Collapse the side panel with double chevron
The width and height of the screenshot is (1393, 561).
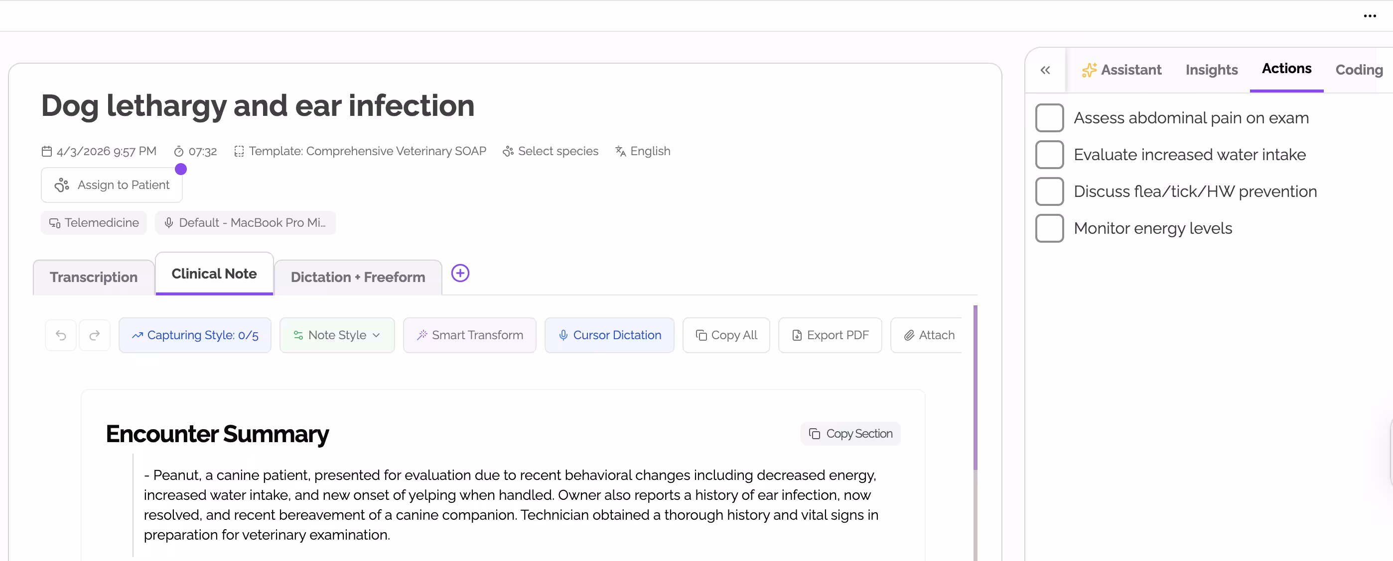pyautogui.click(x=1045, y=70)
